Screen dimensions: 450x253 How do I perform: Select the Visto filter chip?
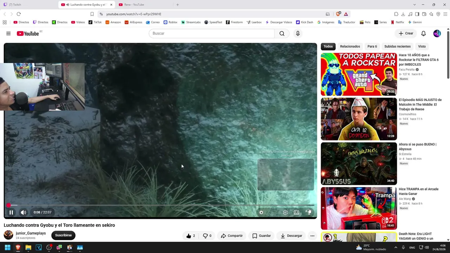[x=422, y=46]
